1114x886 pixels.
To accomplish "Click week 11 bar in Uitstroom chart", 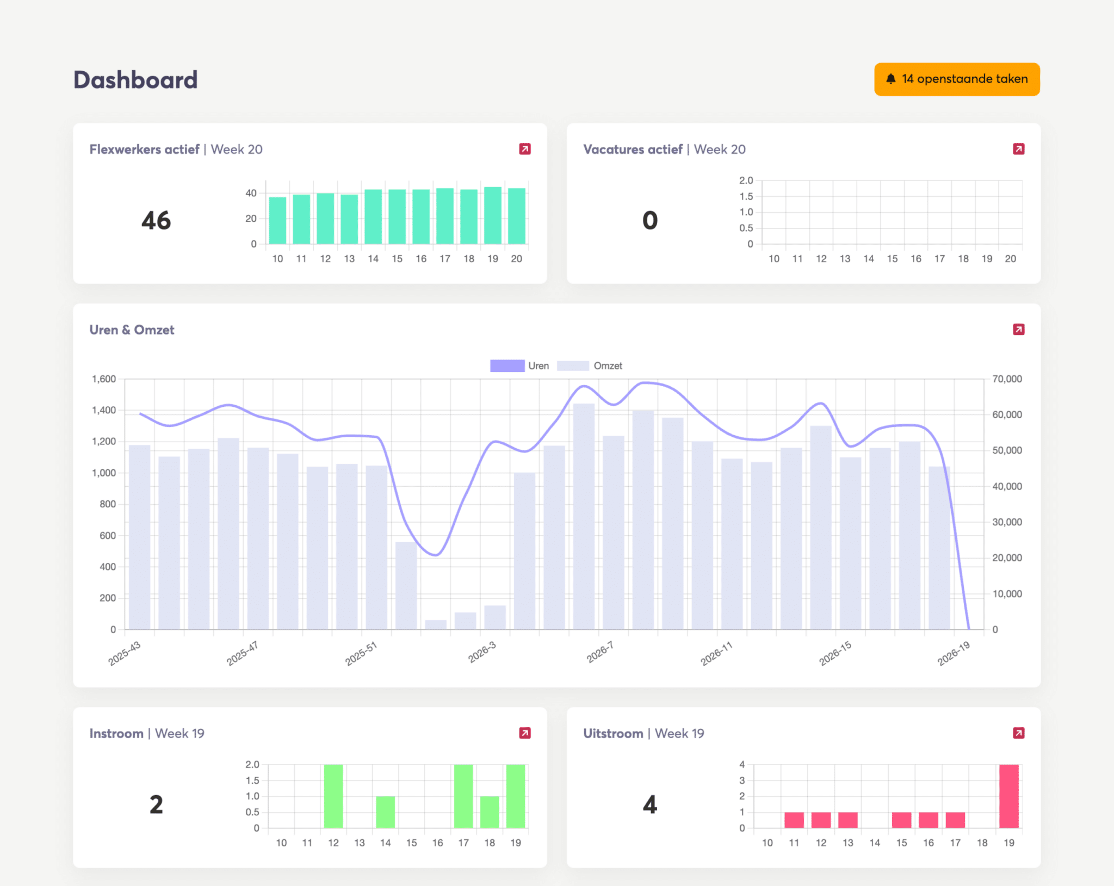I will pos(794,820).
